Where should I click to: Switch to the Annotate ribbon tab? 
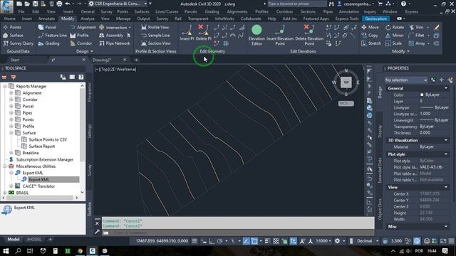[x=46, y=18]
